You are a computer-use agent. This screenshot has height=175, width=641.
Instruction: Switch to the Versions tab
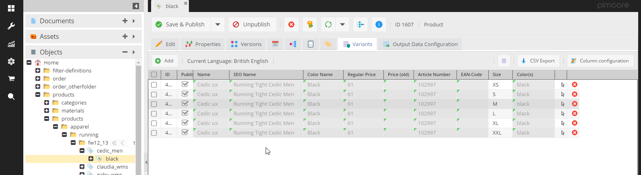click(246, 44)
